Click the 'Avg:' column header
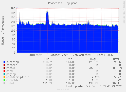Viewport: 126px width, 92px height. 93,59
